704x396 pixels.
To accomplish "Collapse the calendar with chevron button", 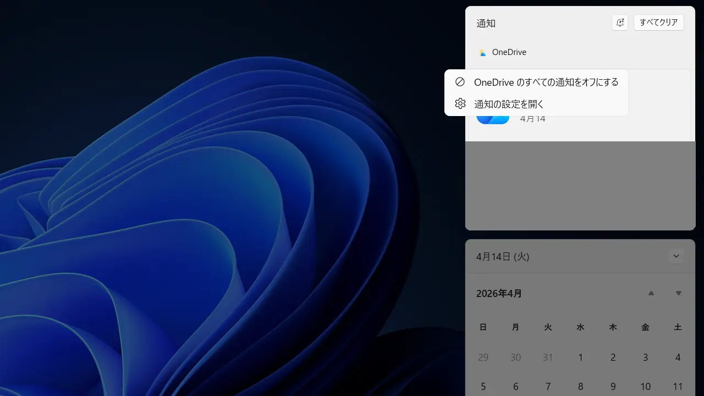I will tap(676, 256).
